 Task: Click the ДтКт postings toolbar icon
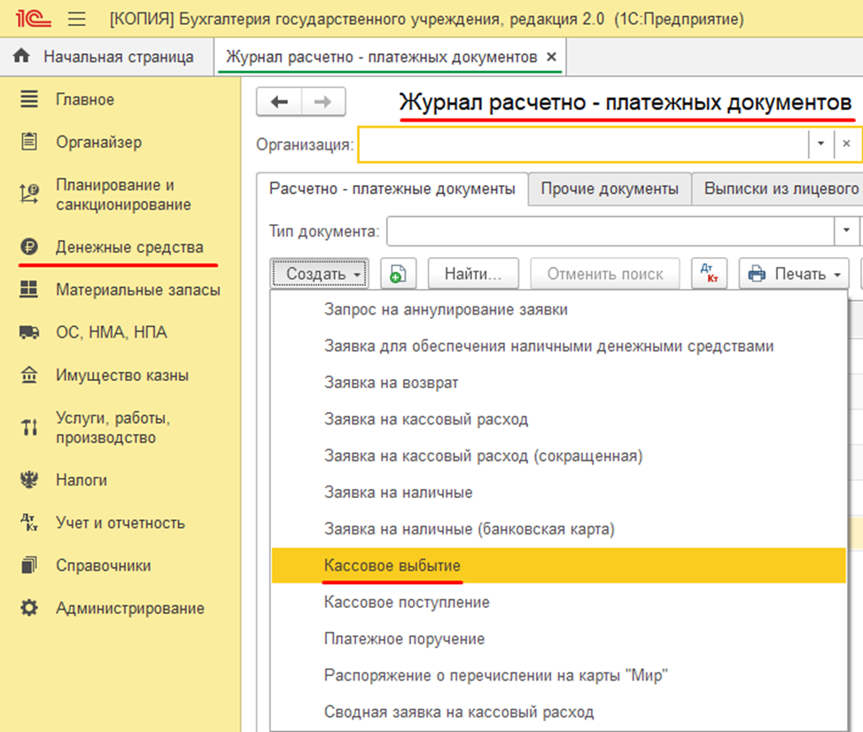(x=709, y=274)
